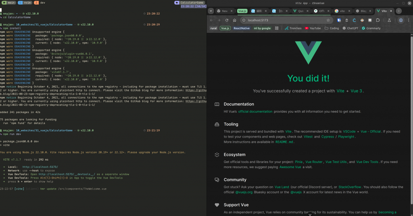Open the blue C extension icon
413x216 pixels.
(x=354, y=20)
